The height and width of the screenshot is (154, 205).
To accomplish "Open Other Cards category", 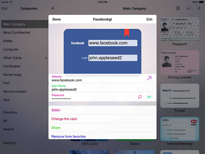I will pyautogui.click(x=12, y=58).
